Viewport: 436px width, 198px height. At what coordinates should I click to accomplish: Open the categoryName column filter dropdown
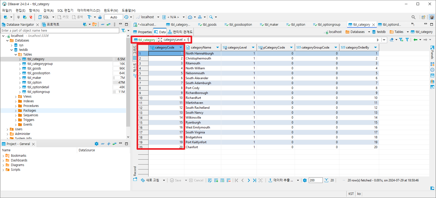click(x=217, y=47)
